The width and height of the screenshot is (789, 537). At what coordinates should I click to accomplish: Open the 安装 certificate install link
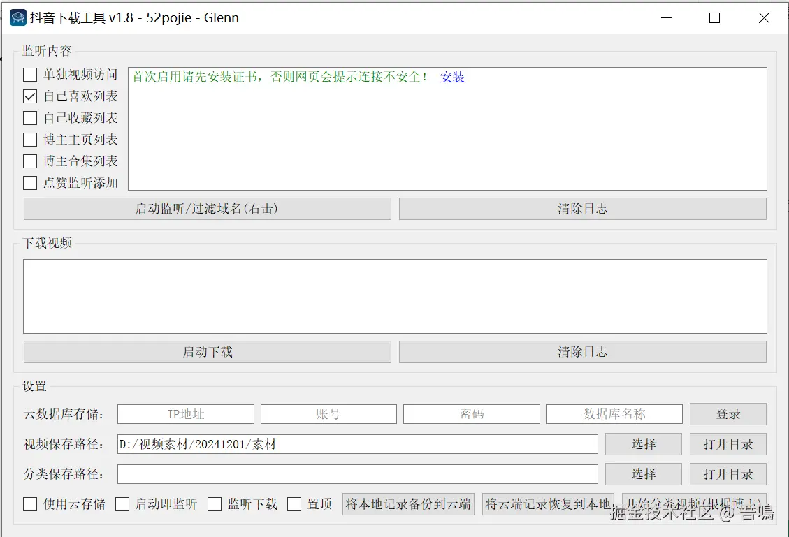pyautogui.click(x=452, y=77)
